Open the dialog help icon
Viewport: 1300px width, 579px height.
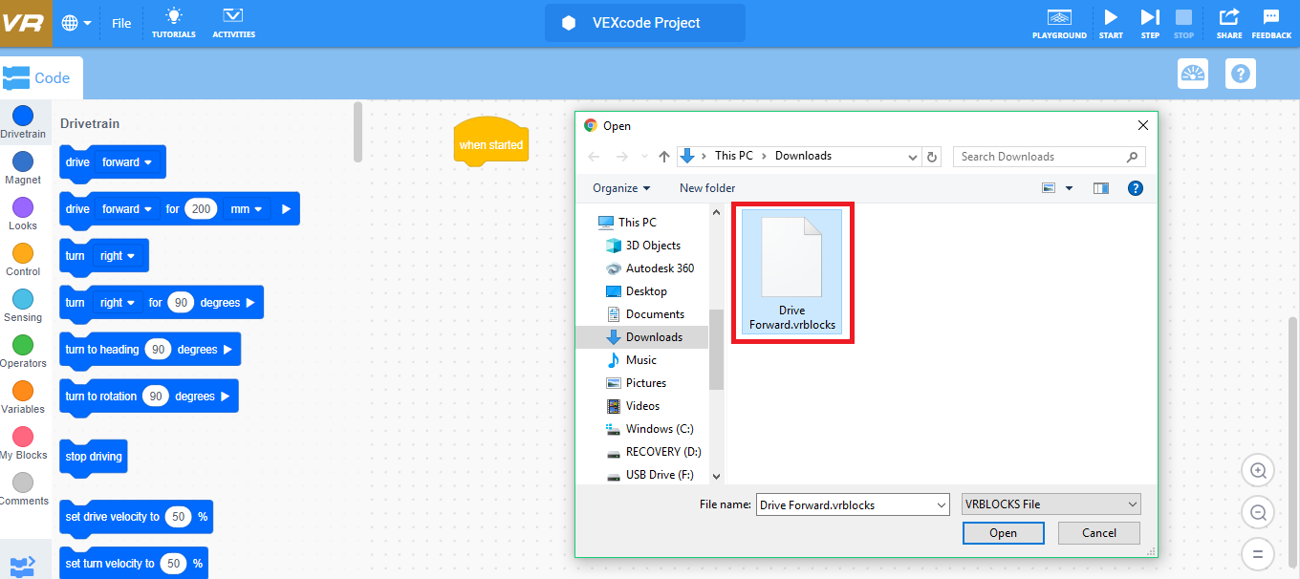[x=1136, y=188]
